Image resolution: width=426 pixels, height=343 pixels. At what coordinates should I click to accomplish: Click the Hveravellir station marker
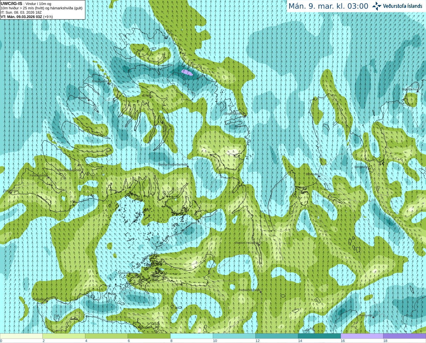click(373, 317)
